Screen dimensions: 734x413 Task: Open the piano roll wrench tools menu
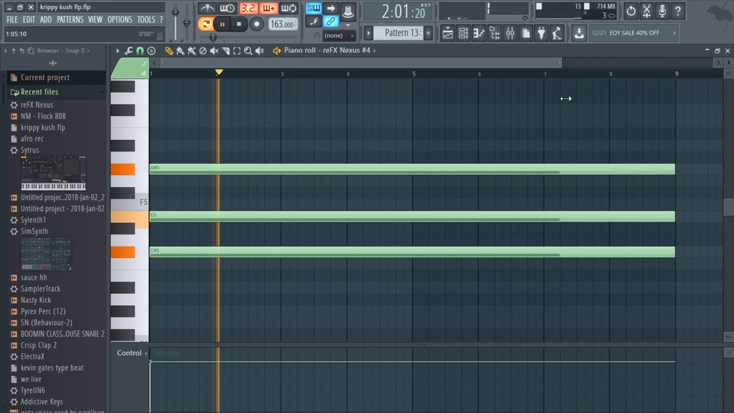point(129,50)
